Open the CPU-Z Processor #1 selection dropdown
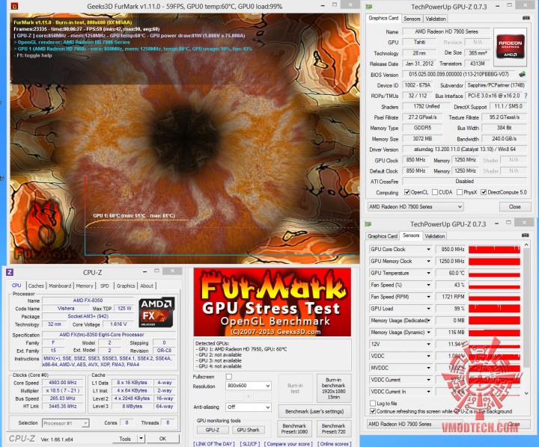 pos(66,423)
